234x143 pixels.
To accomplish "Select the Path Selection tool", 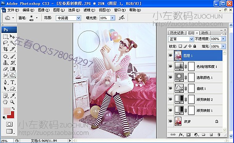I will coord(5,89).
